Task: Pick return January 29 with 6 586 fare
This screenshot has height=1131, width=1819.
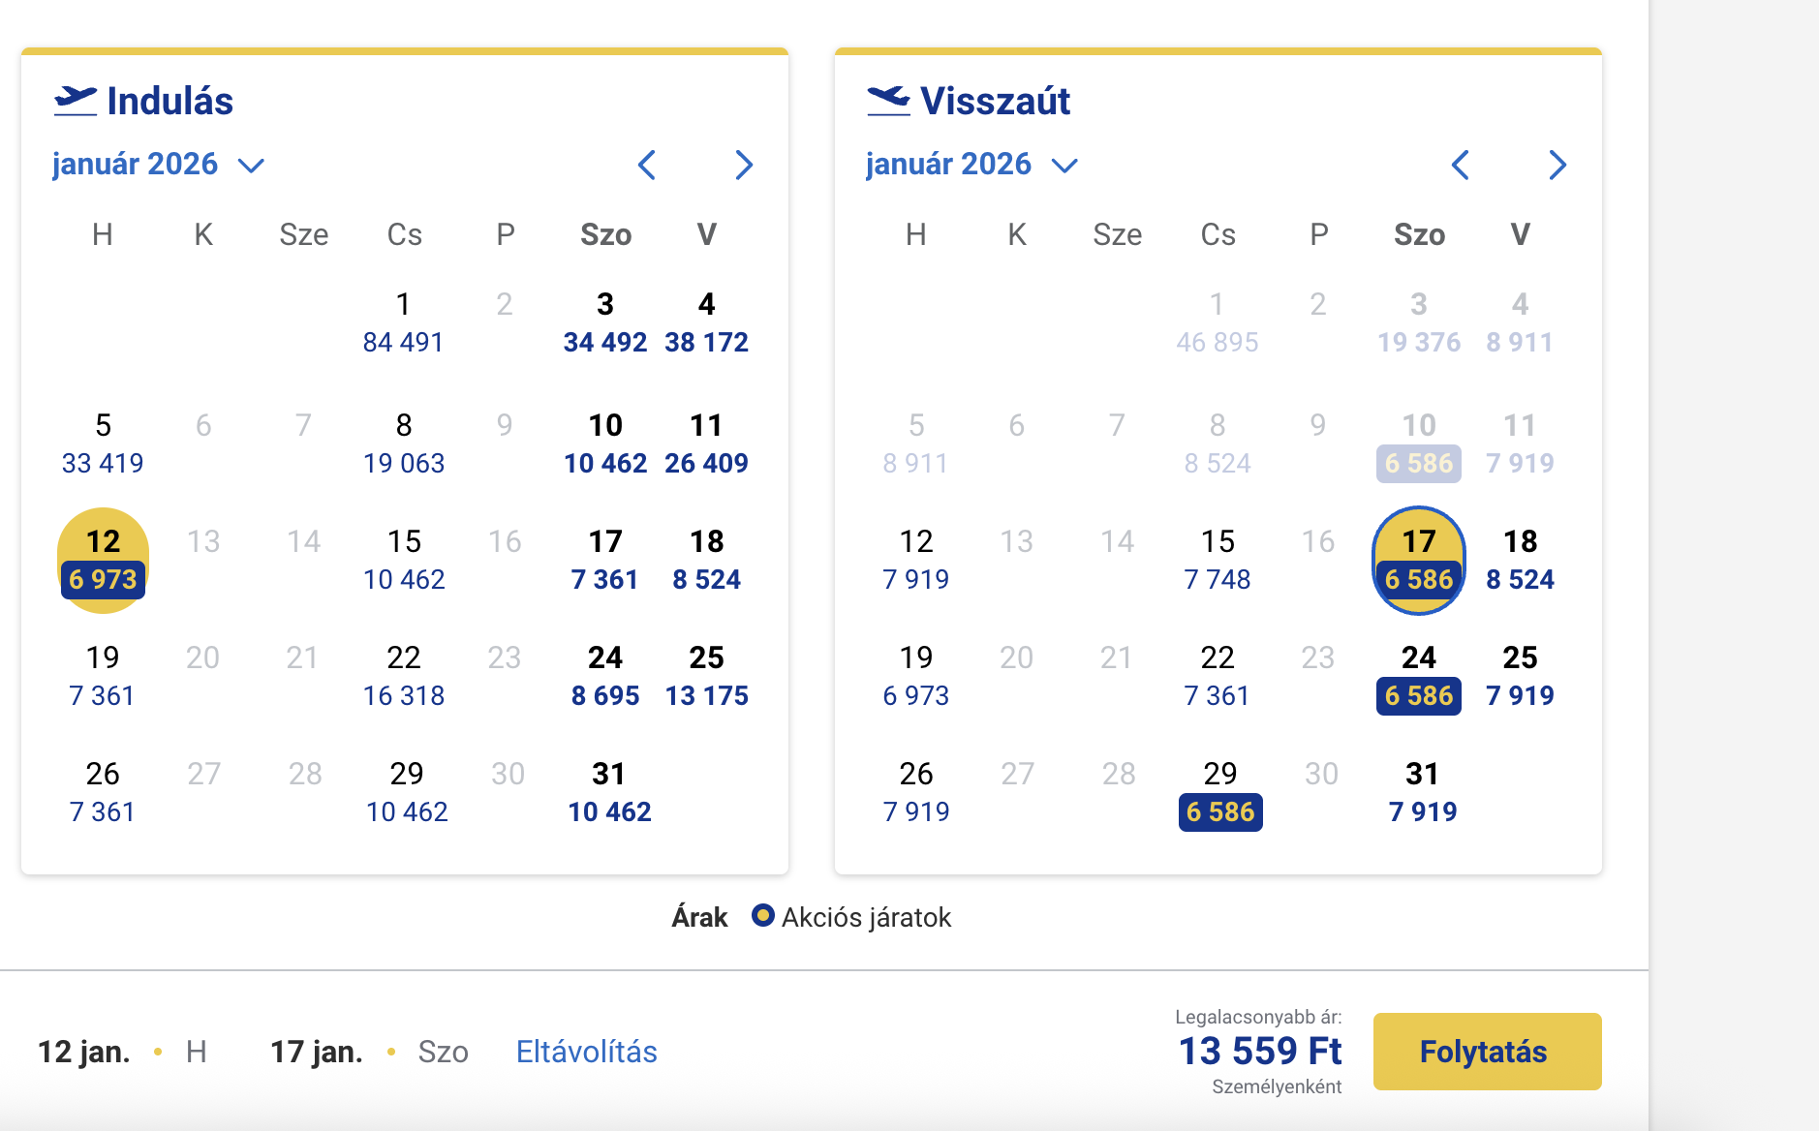Action: coord(1220,793)
